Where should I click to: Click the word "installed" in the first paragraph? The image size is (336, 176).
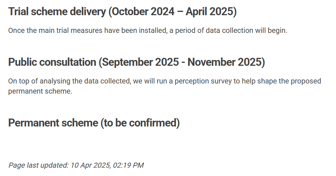pos(153,31)
